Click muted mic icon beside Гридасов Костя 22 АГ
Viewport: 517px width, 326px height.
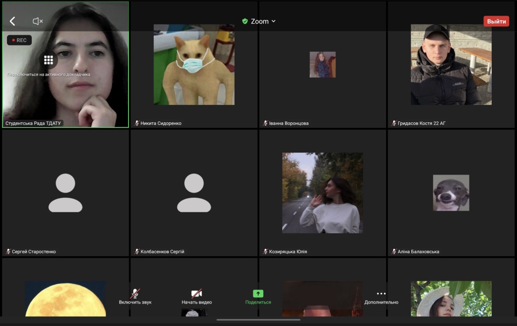pyautogui.click(x=394, y=123)
